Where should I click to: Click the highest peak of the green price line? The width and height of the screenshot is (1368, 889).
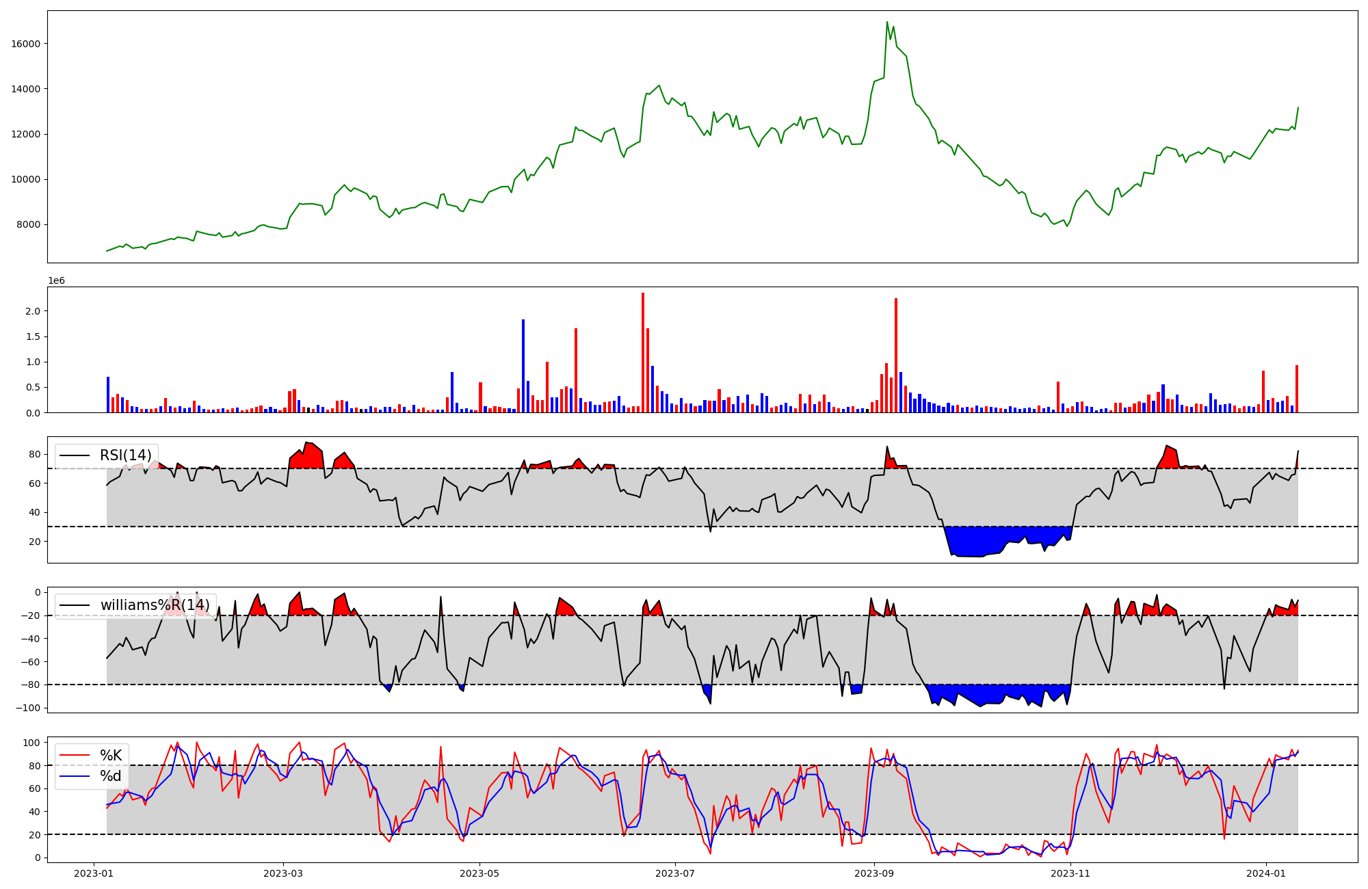click(887, 23)
